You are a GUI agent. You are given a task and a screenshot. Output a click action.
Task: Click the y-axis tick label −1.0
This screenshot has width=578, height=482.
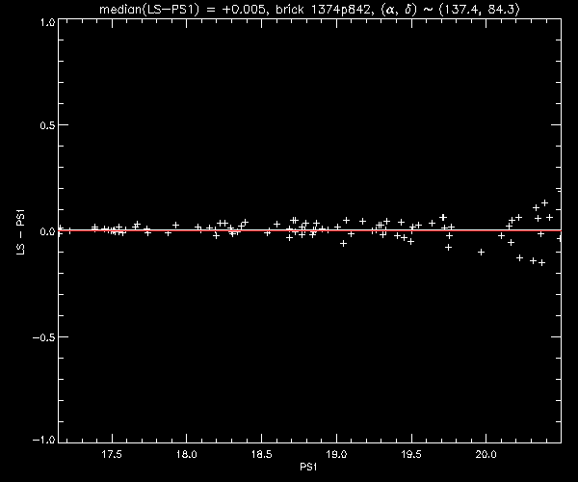[44, 440]
